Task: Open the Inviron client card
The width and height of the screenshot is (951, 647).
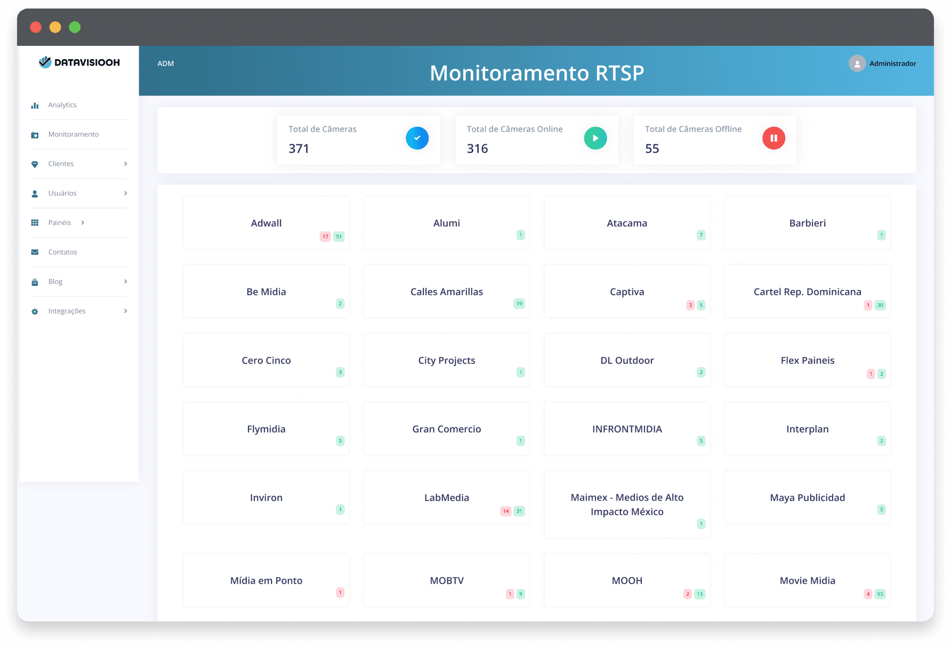Action: [x=266, y=497]
